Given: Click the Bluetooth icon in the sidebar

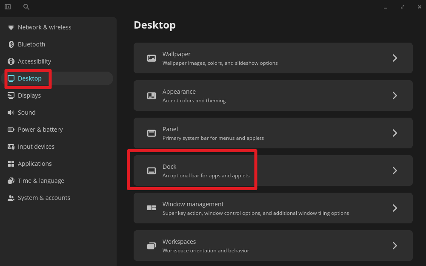Looking at the screenshot, I should 11,44.
